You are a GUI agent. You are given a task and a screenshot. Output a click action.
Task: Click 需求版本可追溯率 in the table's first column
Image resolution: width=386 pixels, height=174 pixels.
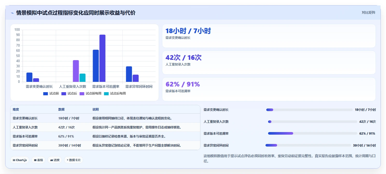pos(25,136)
